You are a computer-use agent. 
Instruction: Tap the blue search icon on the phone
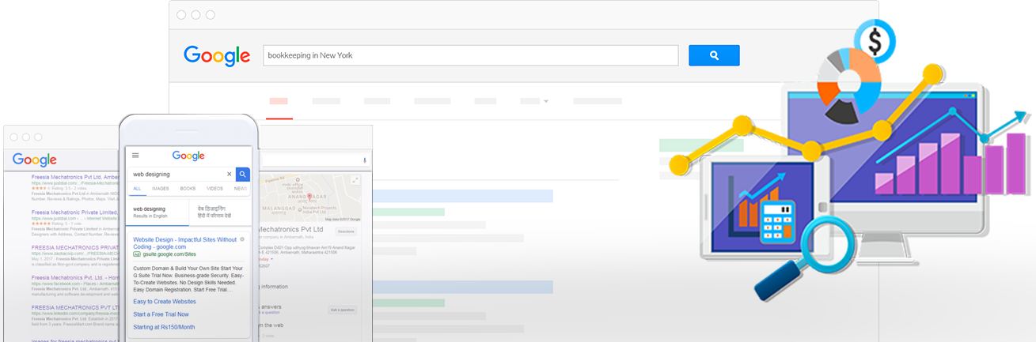pyautogui.click(x=243, y=174)
